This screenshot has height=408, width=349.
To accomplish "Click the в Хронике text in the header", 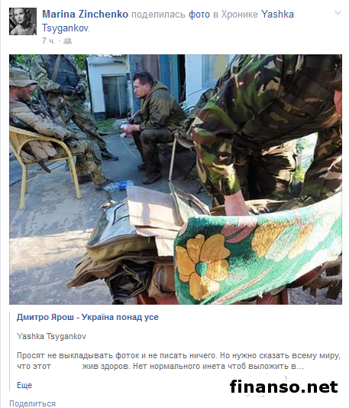I will (235, 15).
